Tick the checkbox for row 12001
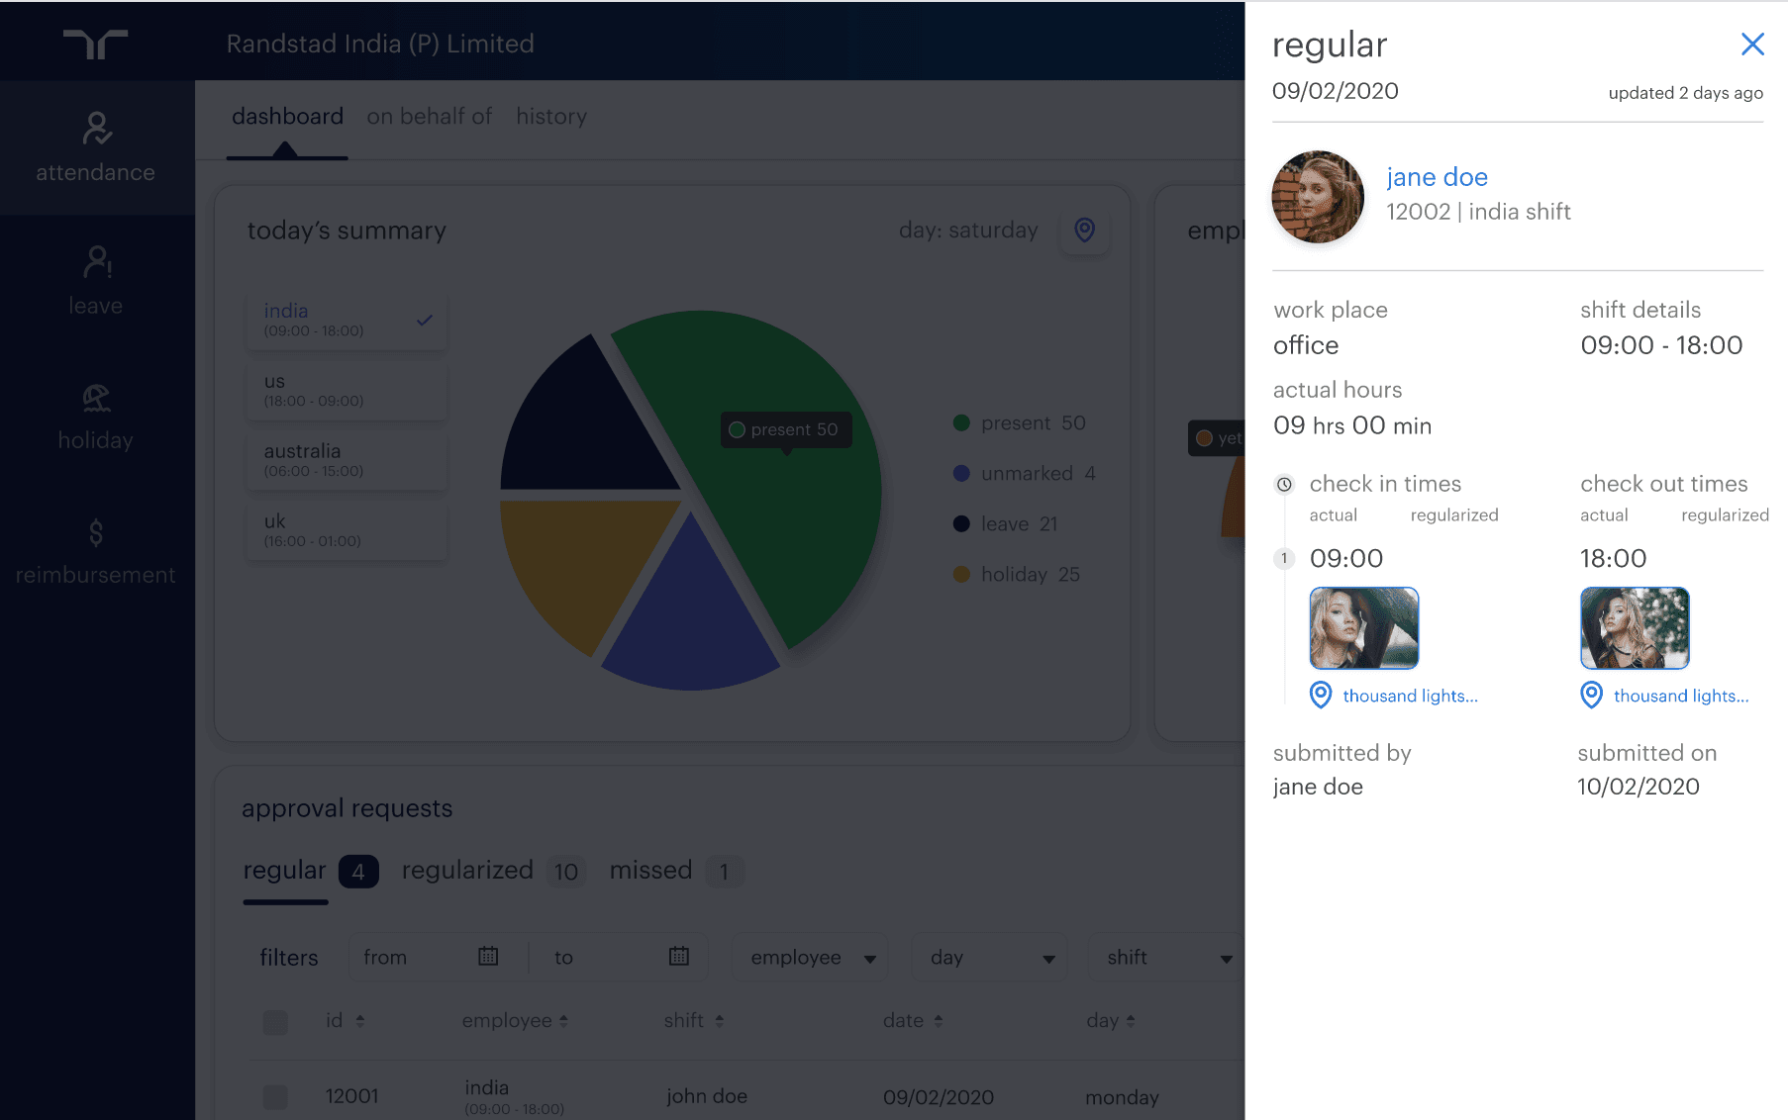The image size is (1788, 1120). (275, 1097)
